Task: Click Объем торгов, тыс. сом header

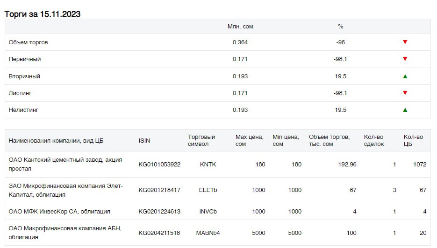Action: pyautogui.click(x=329, y=140)
